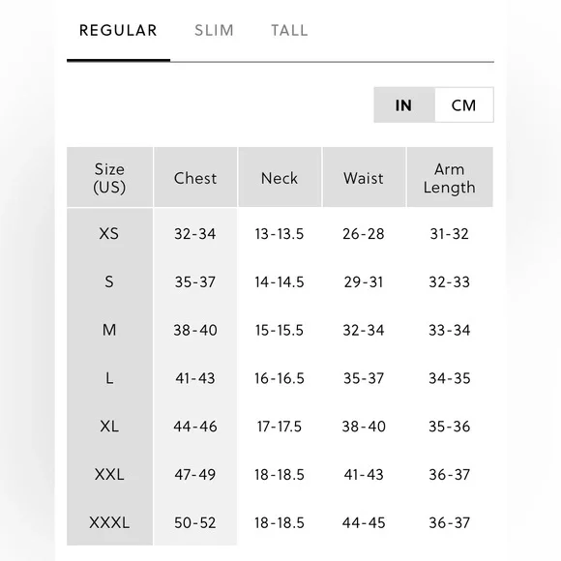Screen dimensions: 561x561
Task: Click the Size (US) column header
Action: [109, 177]
